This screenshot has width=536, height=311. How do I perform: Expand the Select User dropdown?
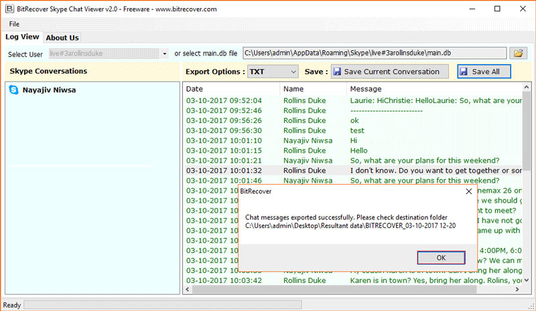coord(164,54)
